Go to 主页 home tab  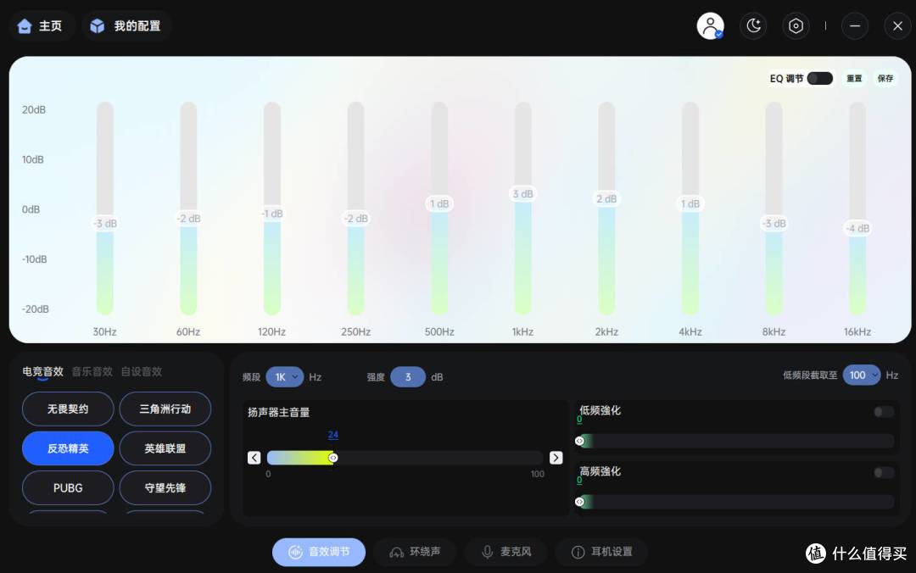(x=41, y=26)
